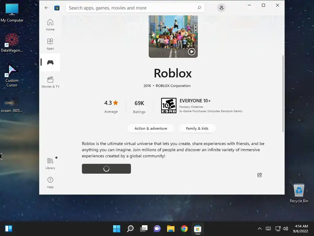Open taskbar Search
The height and width of the screenshot is (236, 314).
coord(130,229)
